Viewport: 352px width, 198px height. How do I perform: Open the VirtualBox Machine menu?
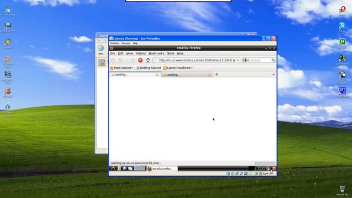pyautogui.click(x=114, y=43)
